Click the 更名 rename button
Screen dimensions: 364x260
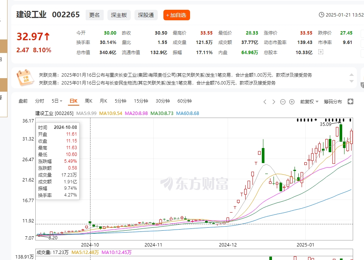pyautogui.click(x=95, y=15)
